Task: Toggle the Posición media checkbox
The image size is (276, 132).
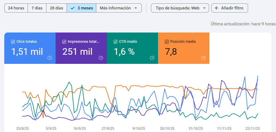Action: click(167, 42)
